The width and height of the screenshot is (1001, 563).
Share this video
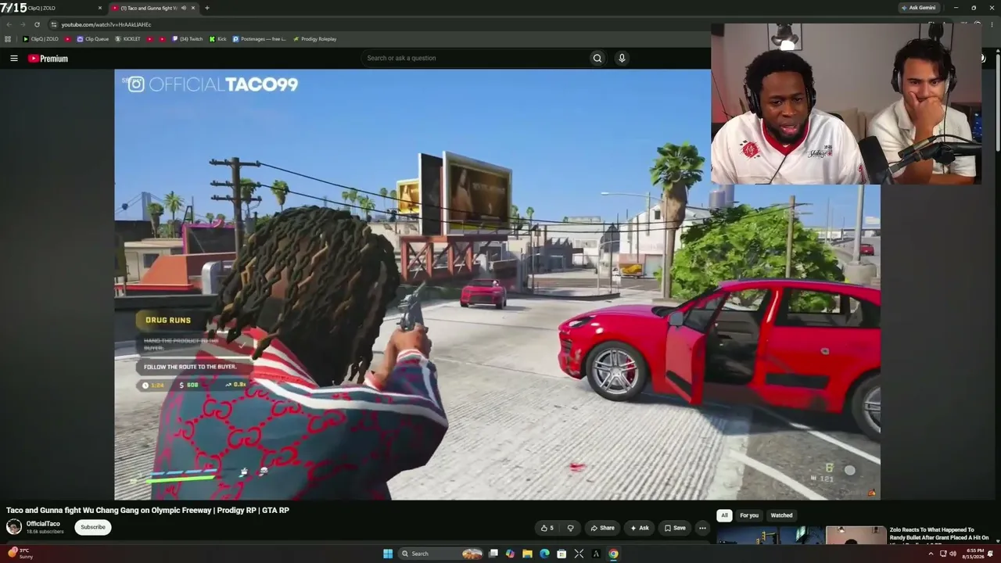(602, 528)
